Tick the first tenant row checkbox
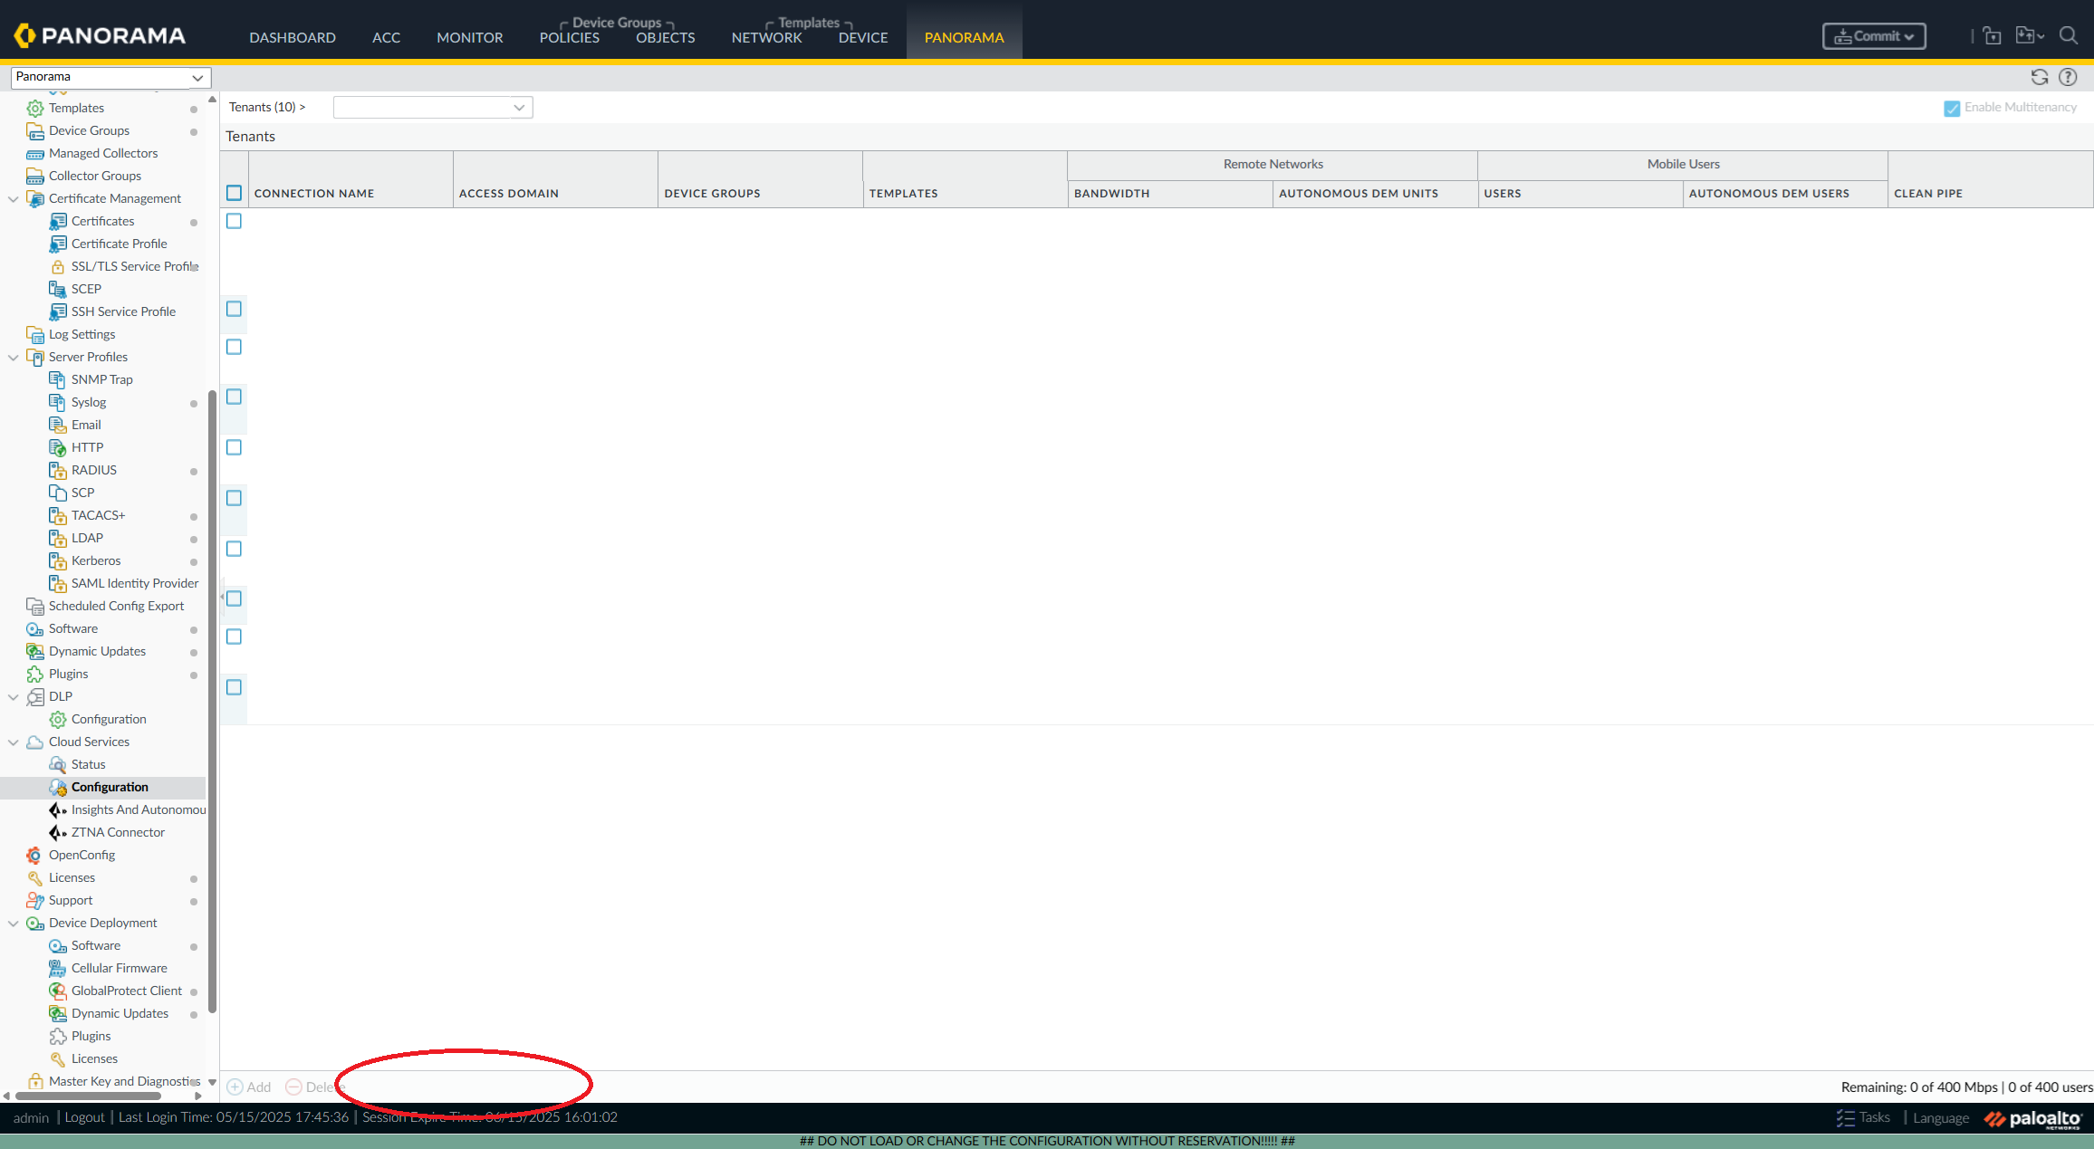The height and width of the screenshot is (1149, 2094). (234, 221)
